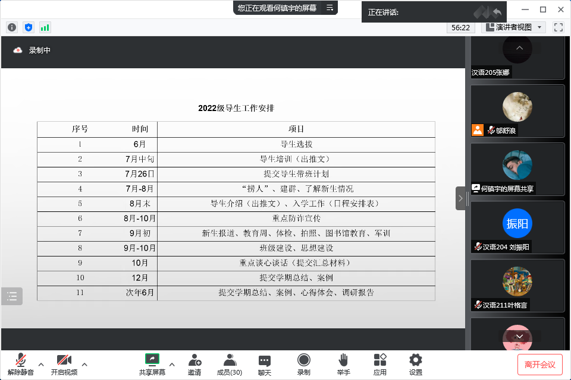Turn on the video camera
This screenshot has width=571, height=380.
[x=64, y=363]
